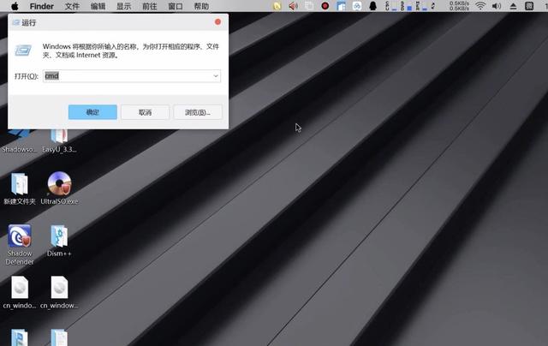Click the Apple logo in menu bar
The image size is (548, 346).
15,6
